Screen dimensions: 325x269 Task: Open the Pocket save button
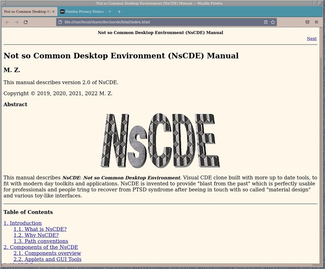click(307, 22)
